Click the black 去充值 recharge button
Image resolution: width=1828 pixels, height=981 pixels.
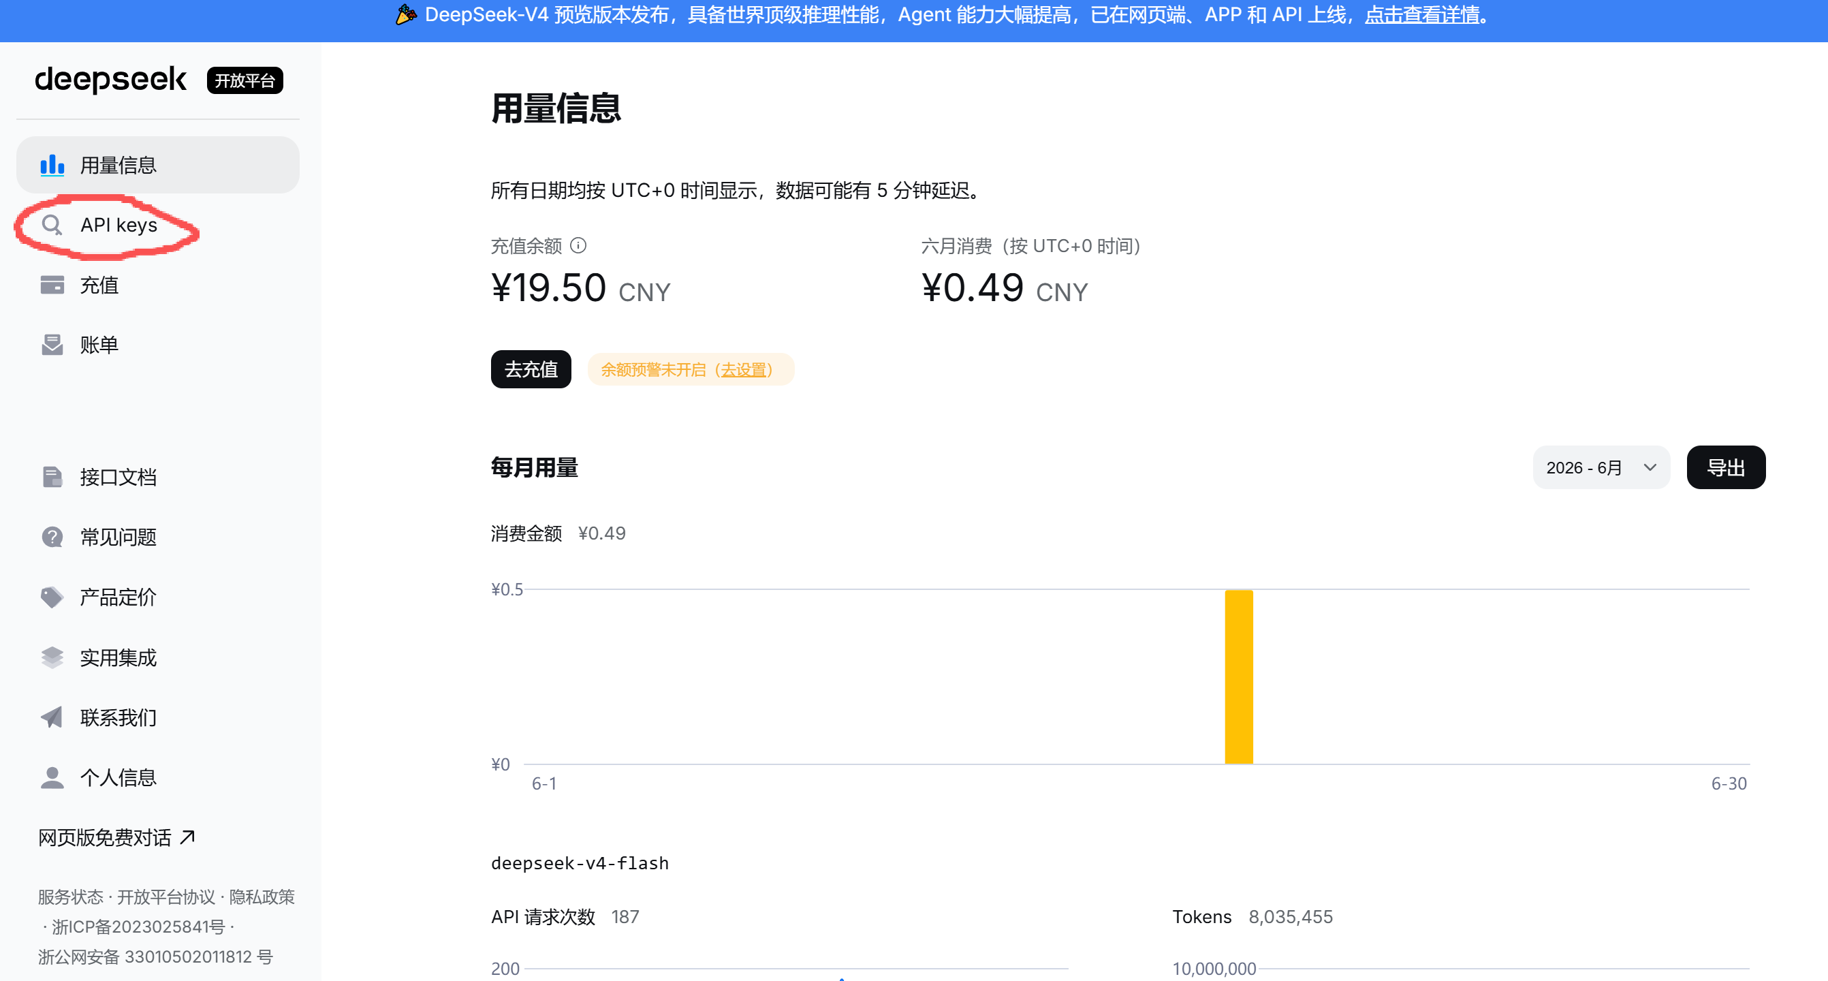[531, 369]
